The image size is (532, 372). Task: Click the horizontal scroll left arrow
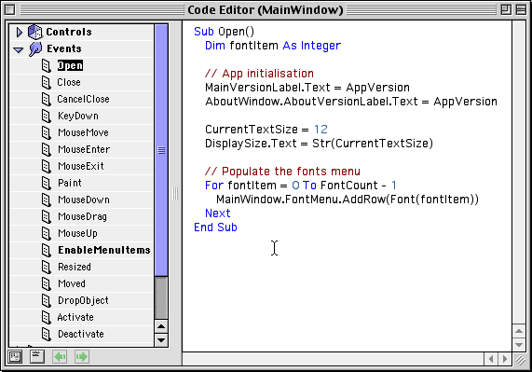coord(491,359)
